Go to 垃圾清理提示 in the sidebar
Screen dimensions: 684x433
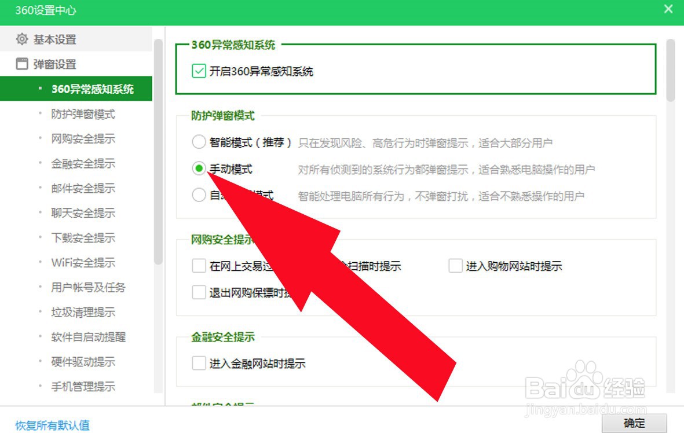[x=83, y=312]
